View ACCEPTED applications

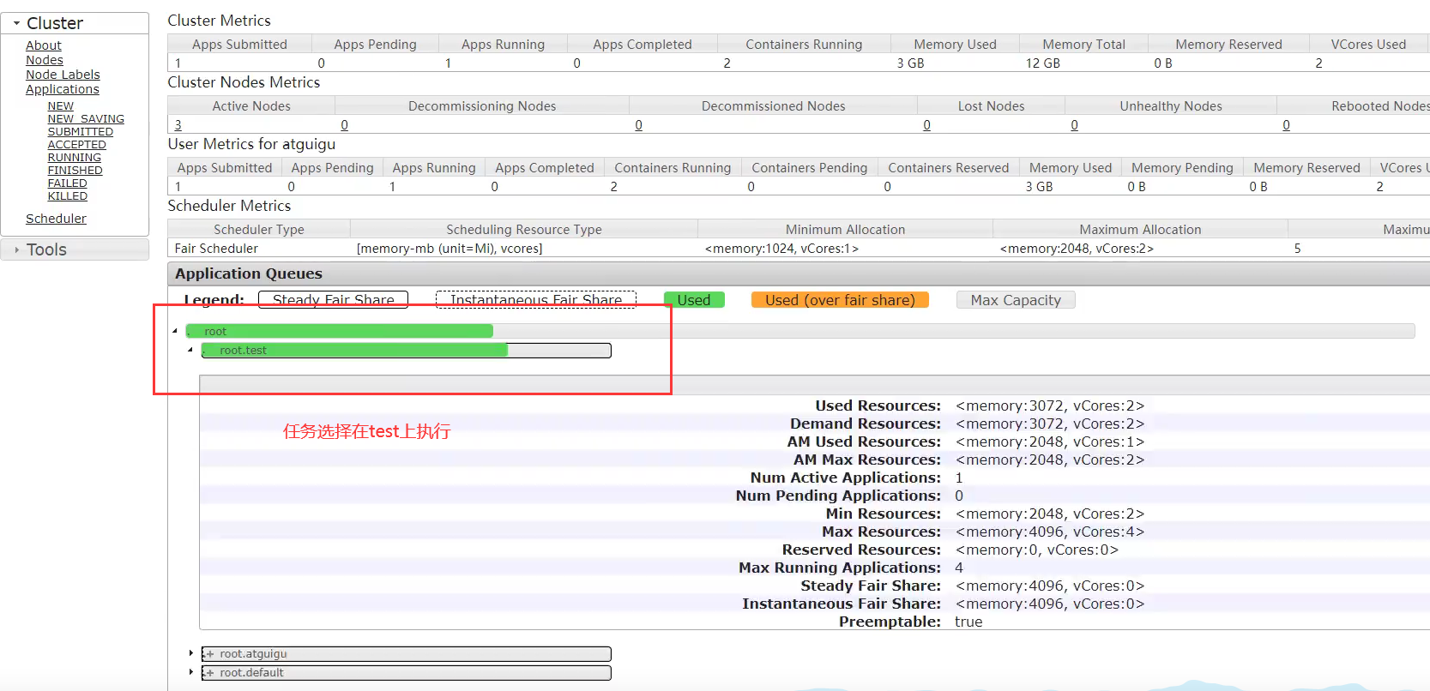point(76,145)
